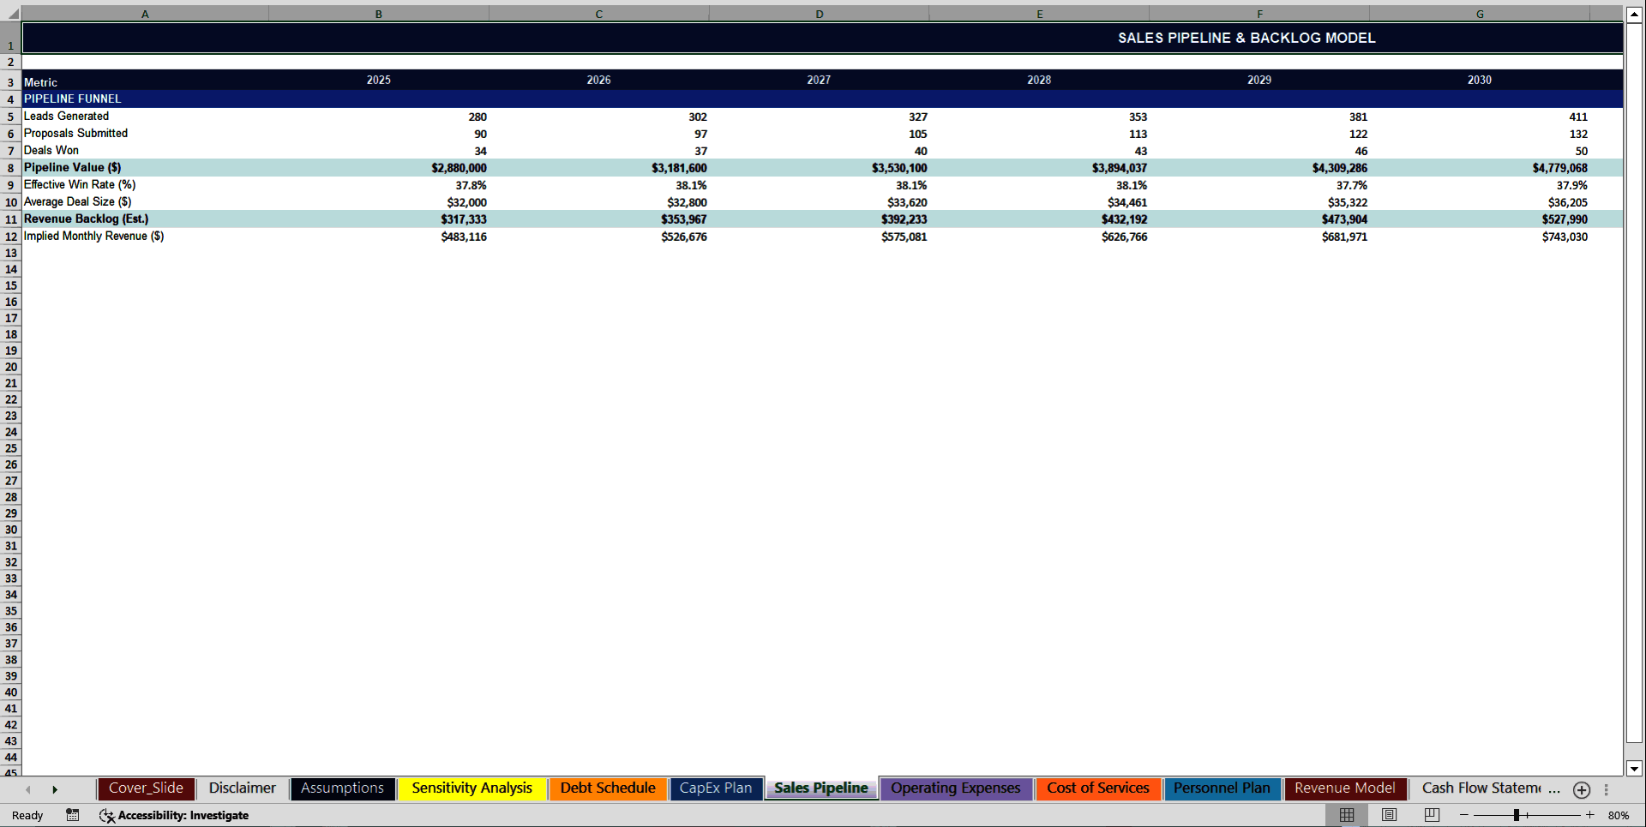
Task: Select the Sensitivity Analysis sheet
Action: (472, 788)
